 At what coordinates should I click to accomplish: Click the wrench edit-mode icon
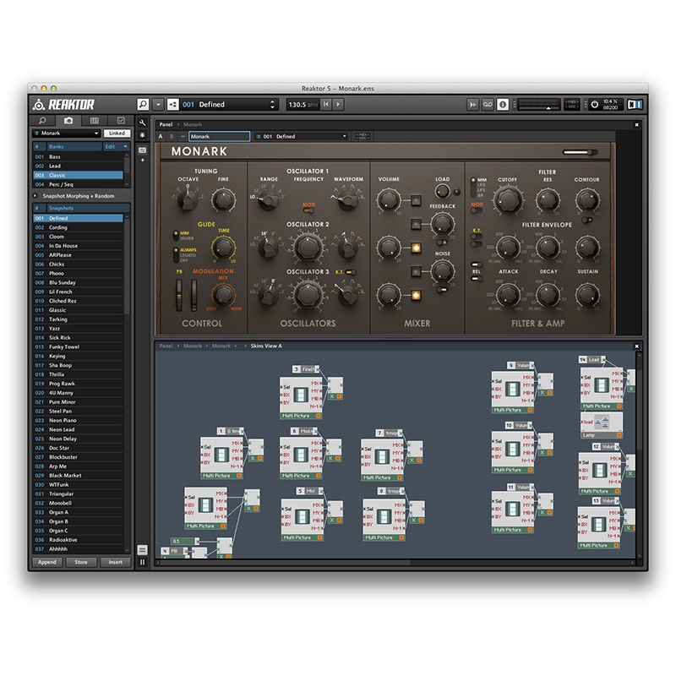point(143,123)
